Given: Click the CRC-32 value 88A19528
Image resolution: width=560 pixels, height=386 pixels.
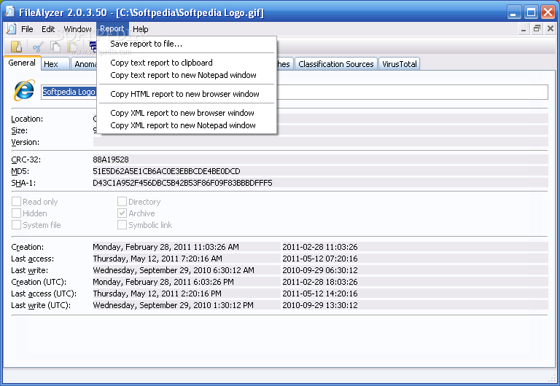Looking at the screenshot, I should 111,159.
